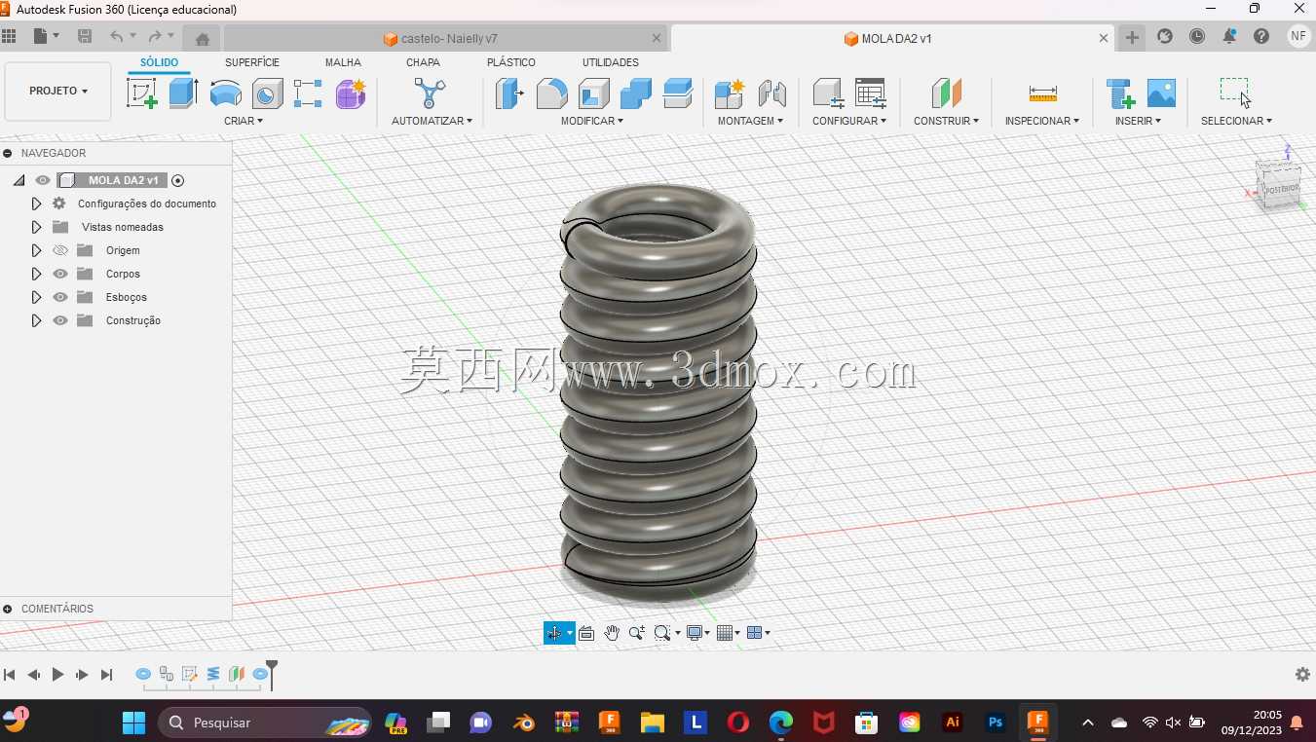Switch to the PLÁSTICO tab
The width and height of the screenshot is (1316, 742).
click(511, 62)
